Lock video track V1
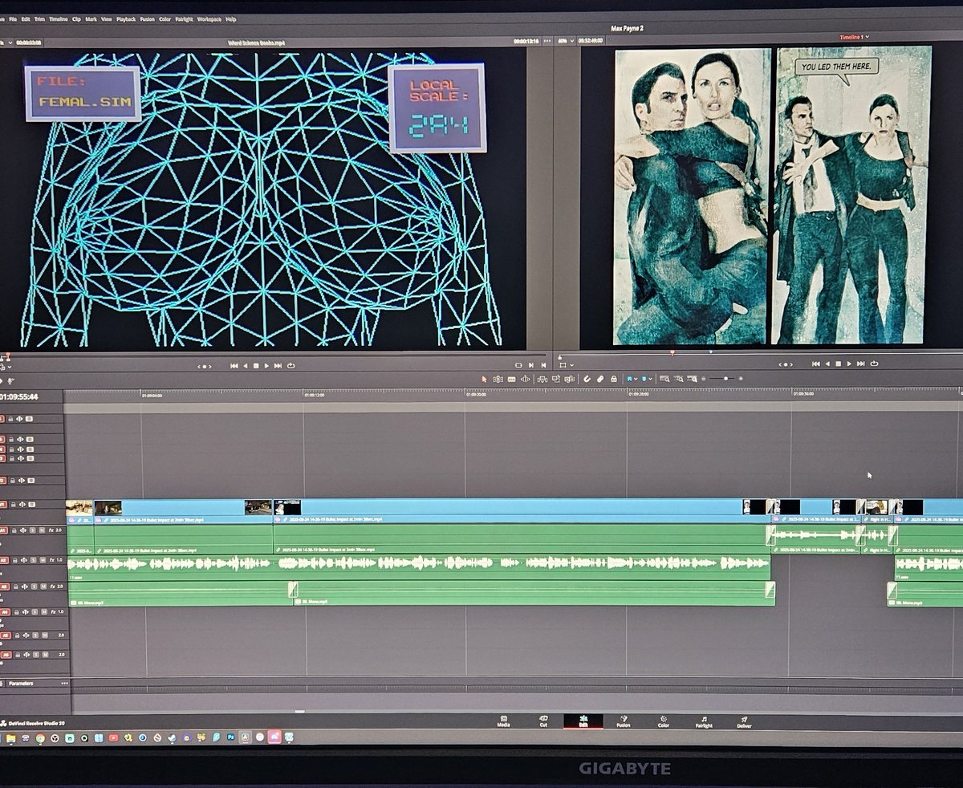This screenshot has width=963, height=788. point(13,505)
